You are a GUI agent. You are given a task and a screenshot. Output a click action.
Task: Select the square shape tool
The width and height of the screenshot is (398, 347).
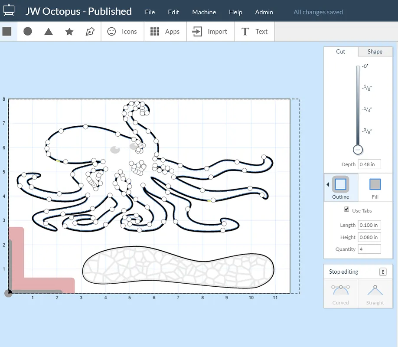tap(7, 31)
